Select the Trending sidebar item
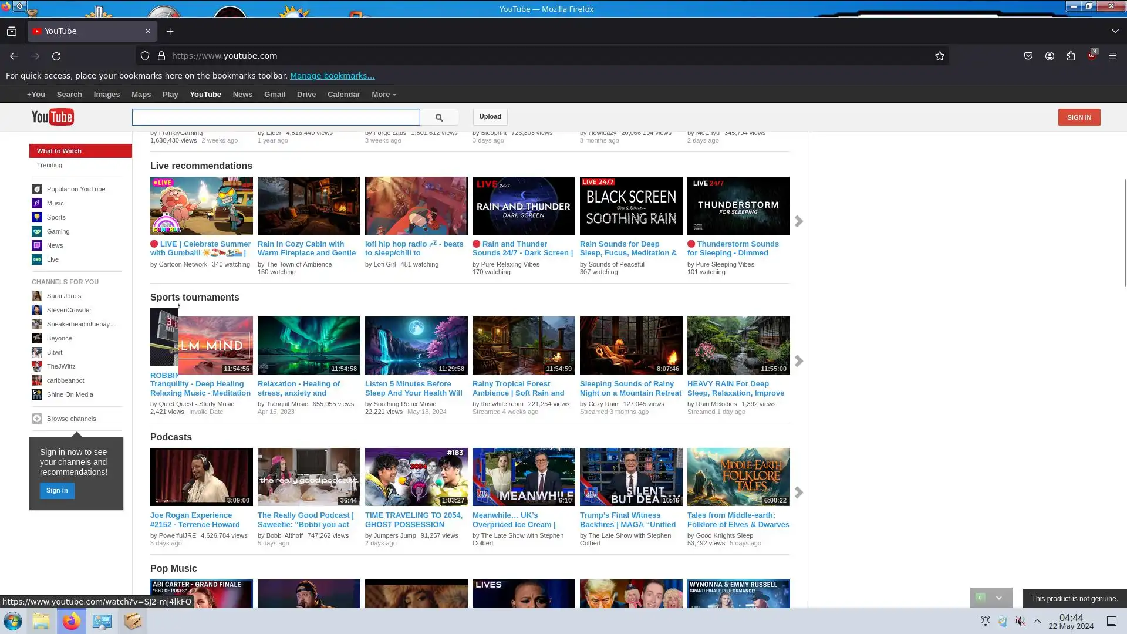 click(x=49, y=165)
